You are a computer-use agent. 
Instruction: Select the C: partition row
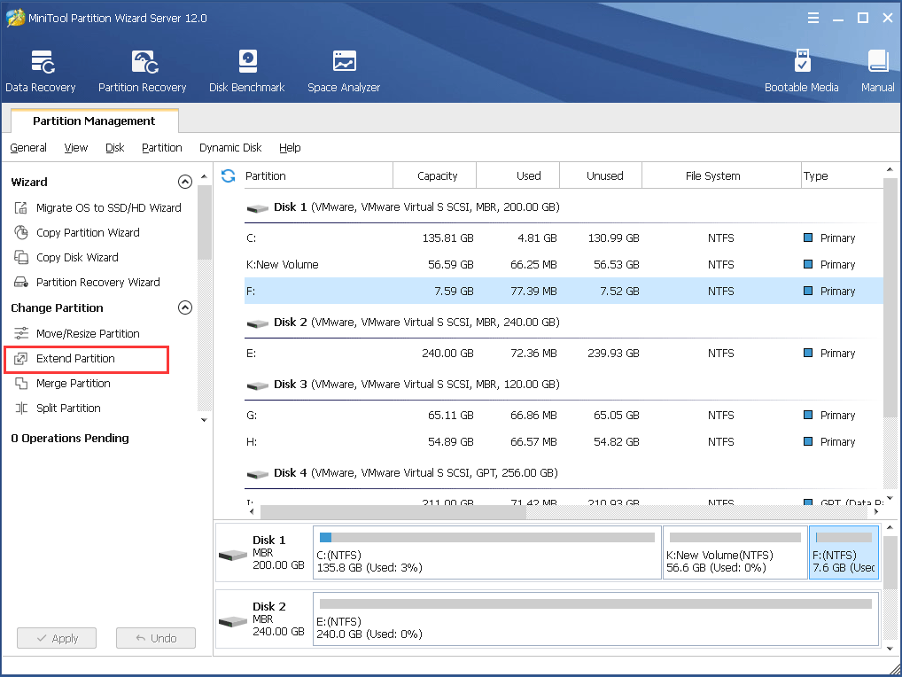tap(564, 238)
